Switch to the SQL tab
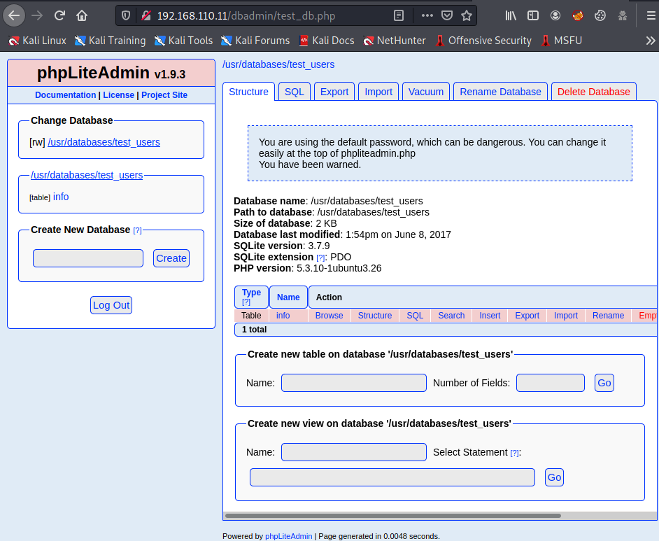The width and height of the screenshot is (659, 541). [x=295, y=92]
